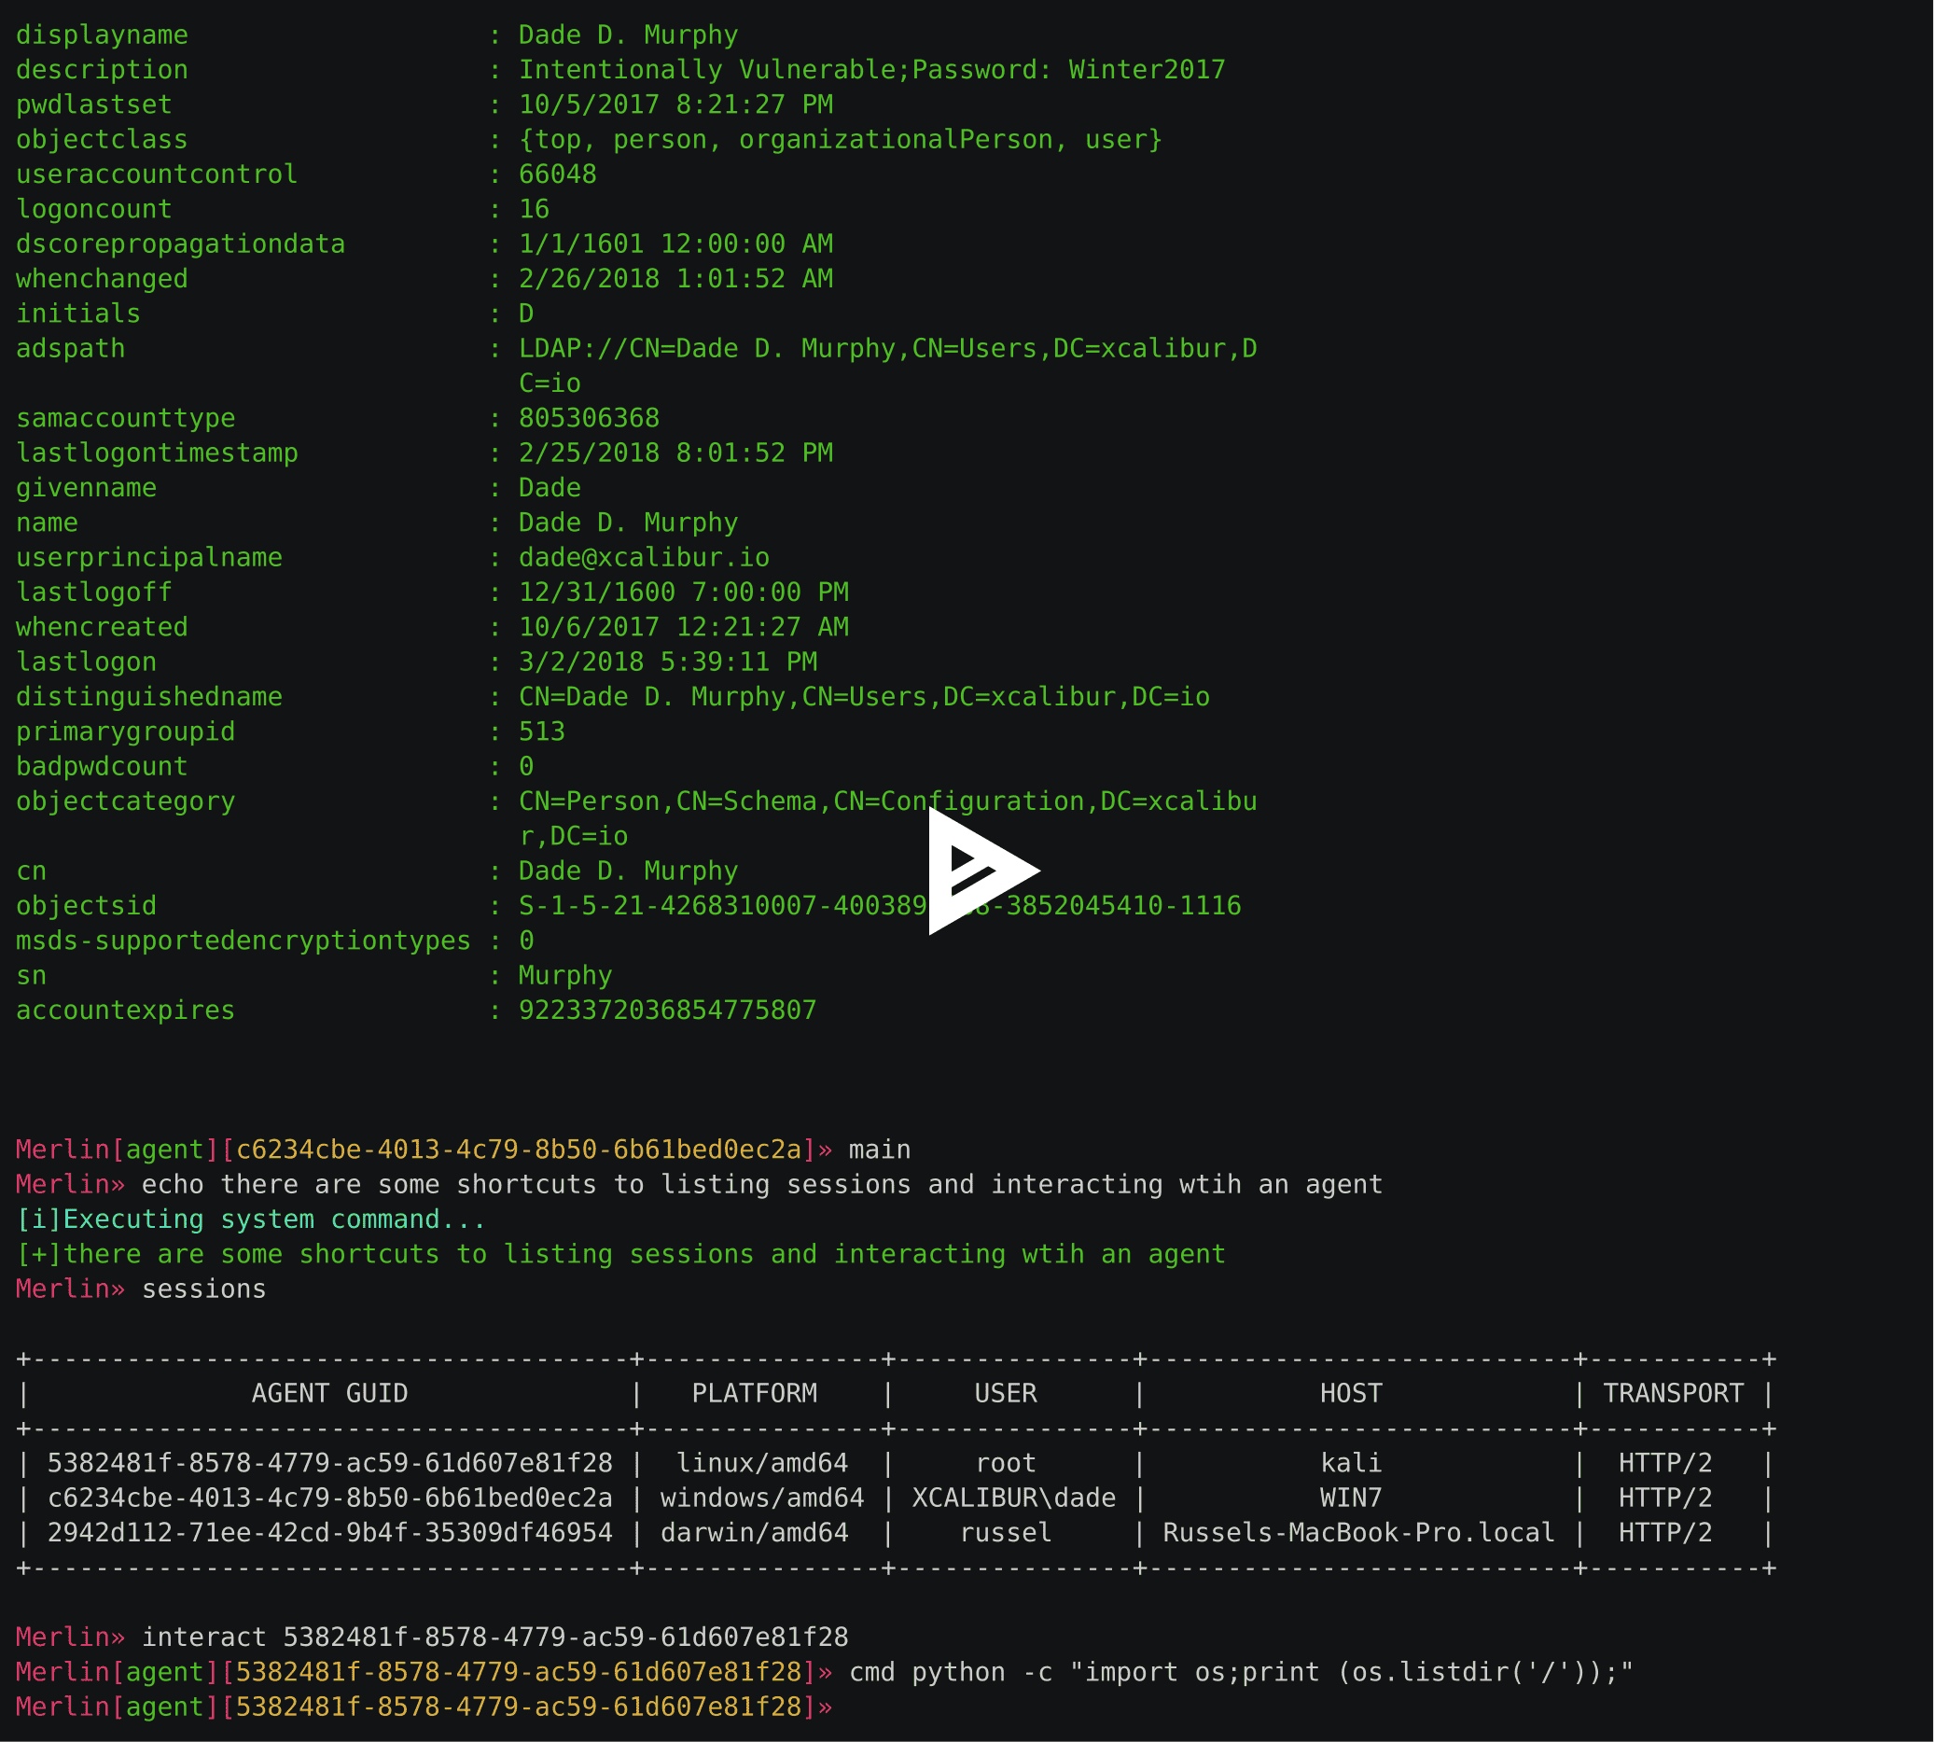Click the '[i]Executing system command...' line
This screenshot has height=1742, width=1934.
[251, 1219]
